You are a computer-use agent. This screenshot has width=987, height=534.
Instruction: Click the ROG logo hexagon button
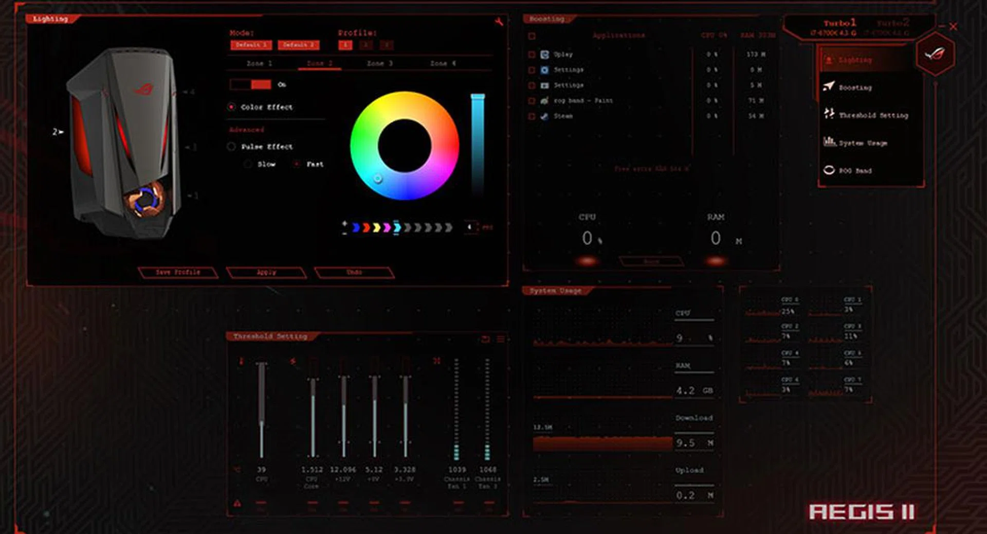pos(935,54)
